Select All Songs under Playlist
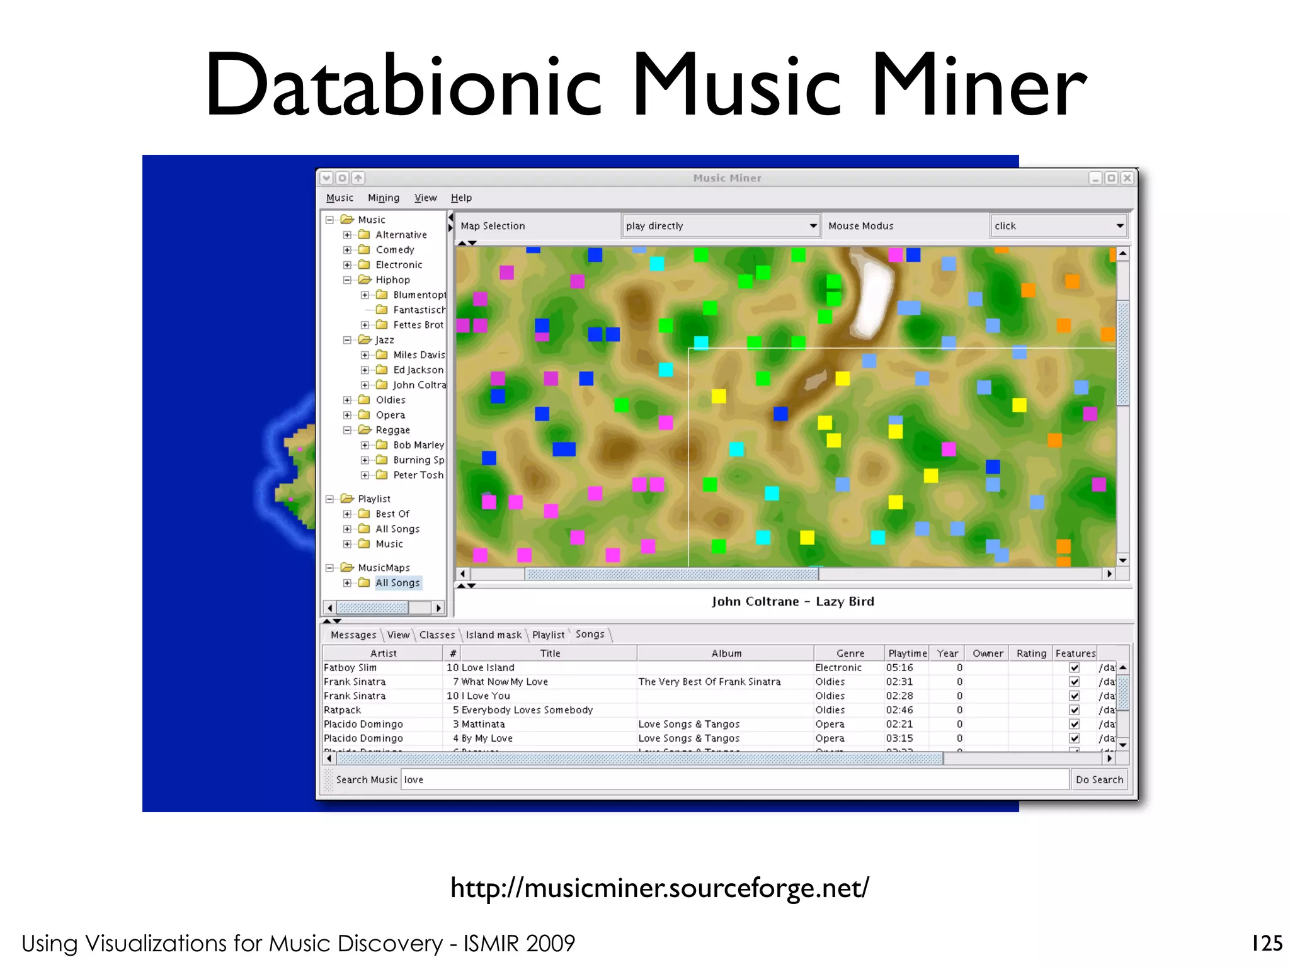1290x967 pixels. (397, 529)
